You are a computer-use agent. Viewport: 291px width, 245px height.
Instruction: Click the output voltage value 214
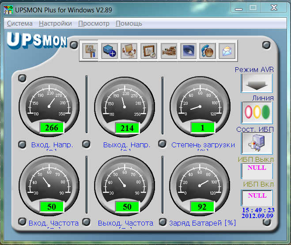(x=127, y=128)
